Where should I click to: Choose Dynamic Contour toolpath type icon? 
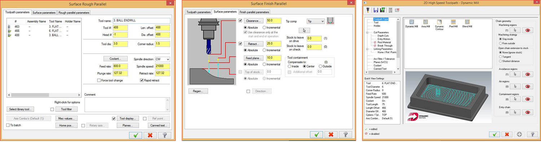[x=439, y=22]
